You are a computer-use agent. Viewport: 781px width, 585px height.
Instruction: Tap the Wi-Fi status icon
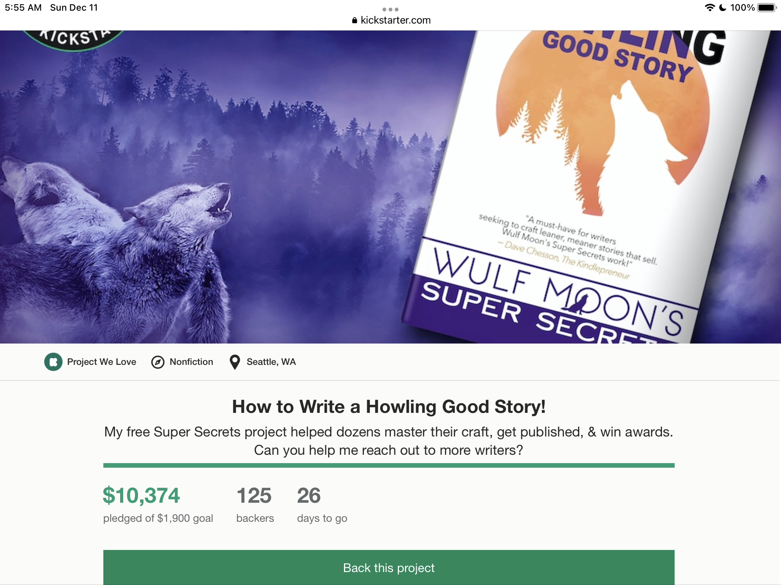(710, 8)
